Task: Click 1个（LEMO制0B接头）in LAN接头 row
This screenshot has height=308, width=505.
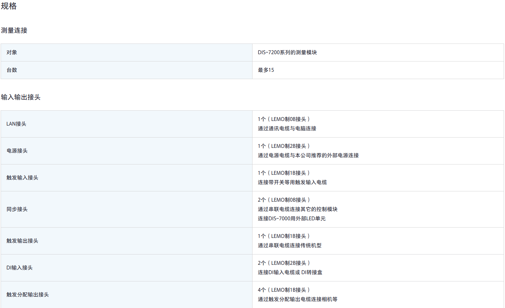Action: coord(284,119)
